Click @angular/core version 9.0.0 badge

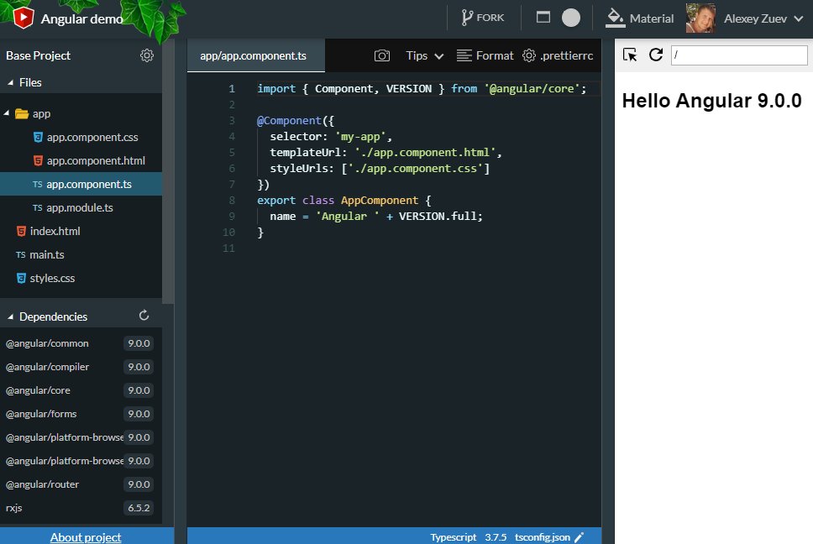[139, 390]
